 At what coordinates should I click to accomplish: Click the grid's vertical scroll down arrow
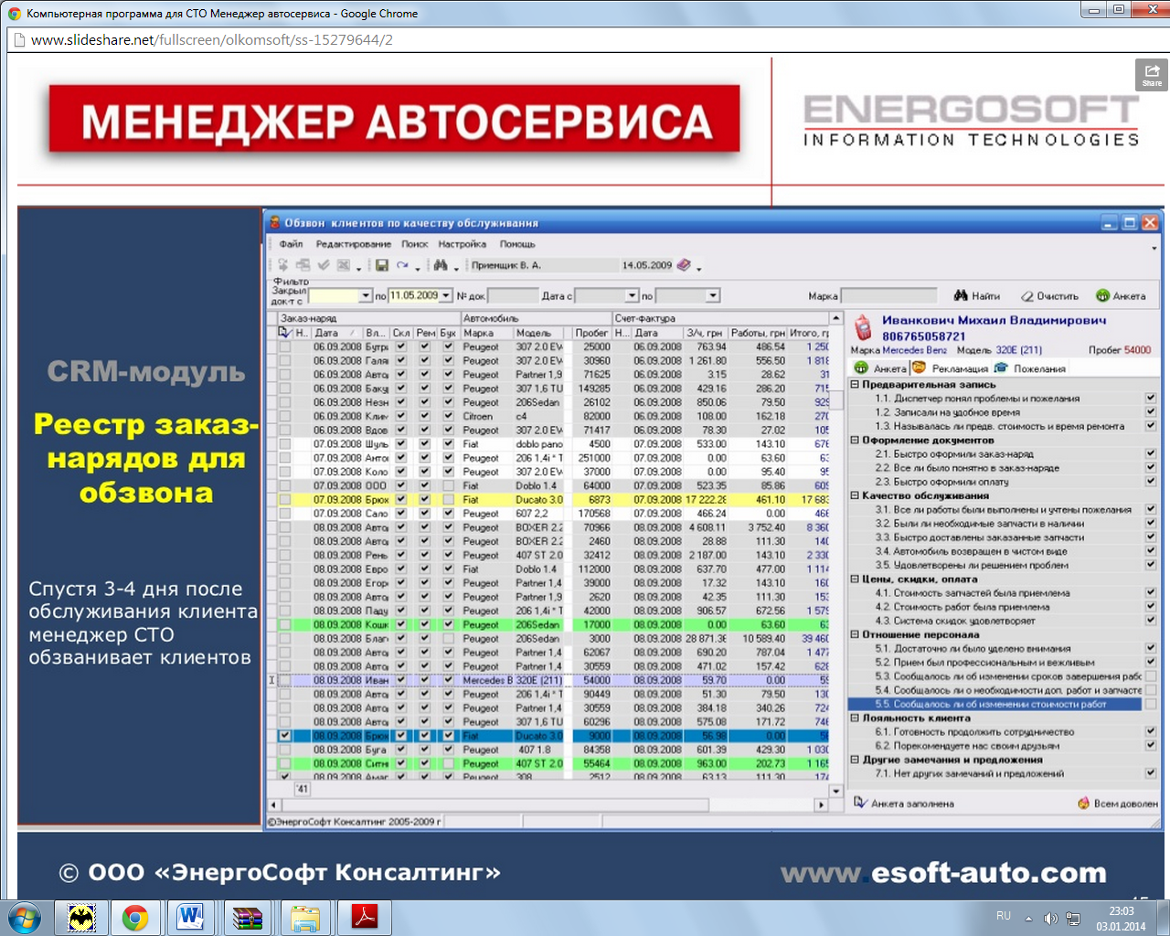coord(835,791)
